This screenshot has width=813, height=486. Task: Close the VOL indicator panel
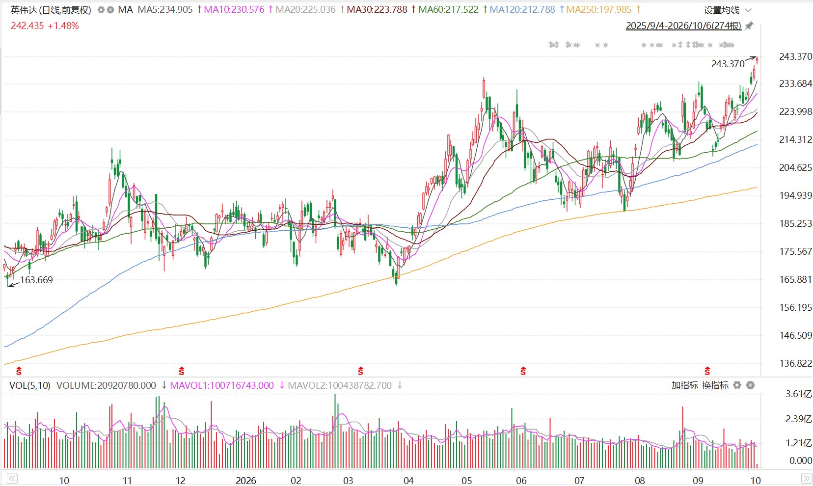coord(750,385)
